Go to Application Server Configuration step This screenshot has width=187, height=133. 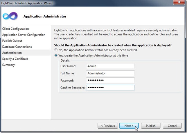click(24, 35)
